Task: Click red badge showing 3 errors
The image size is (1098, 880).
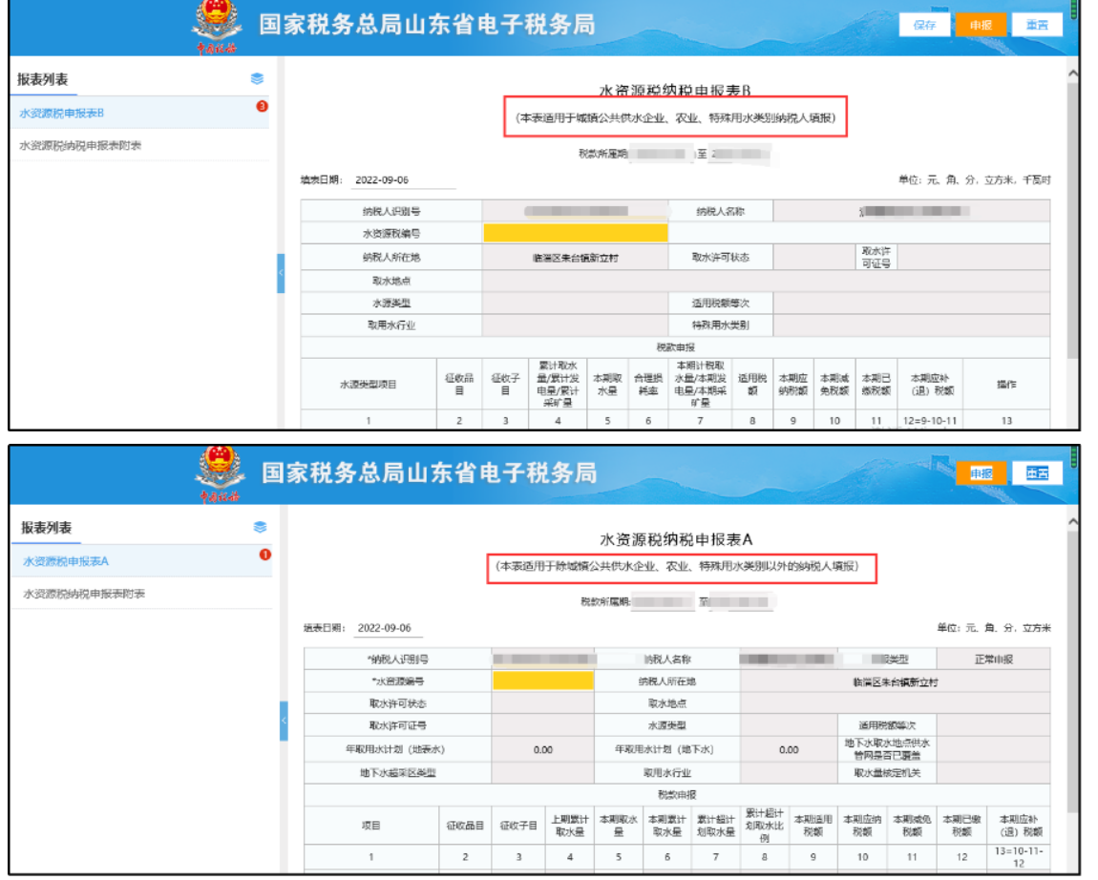Action: pos(262,106)
